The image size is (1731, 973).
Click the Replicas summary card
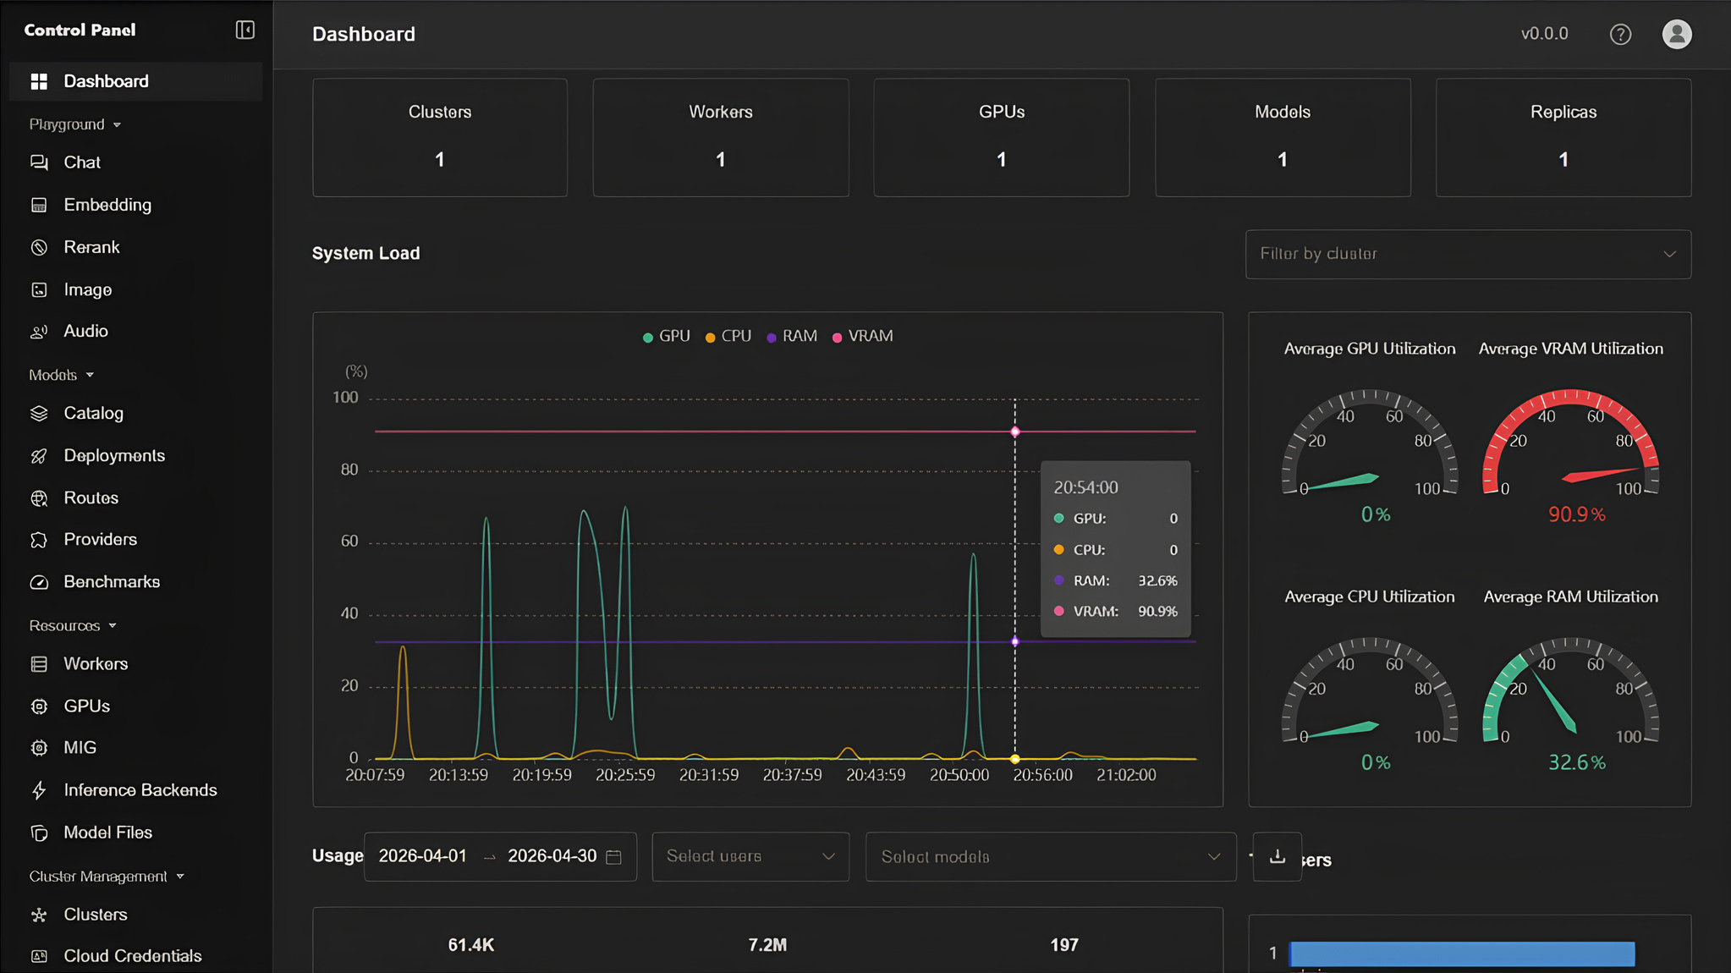[1563, 138]
